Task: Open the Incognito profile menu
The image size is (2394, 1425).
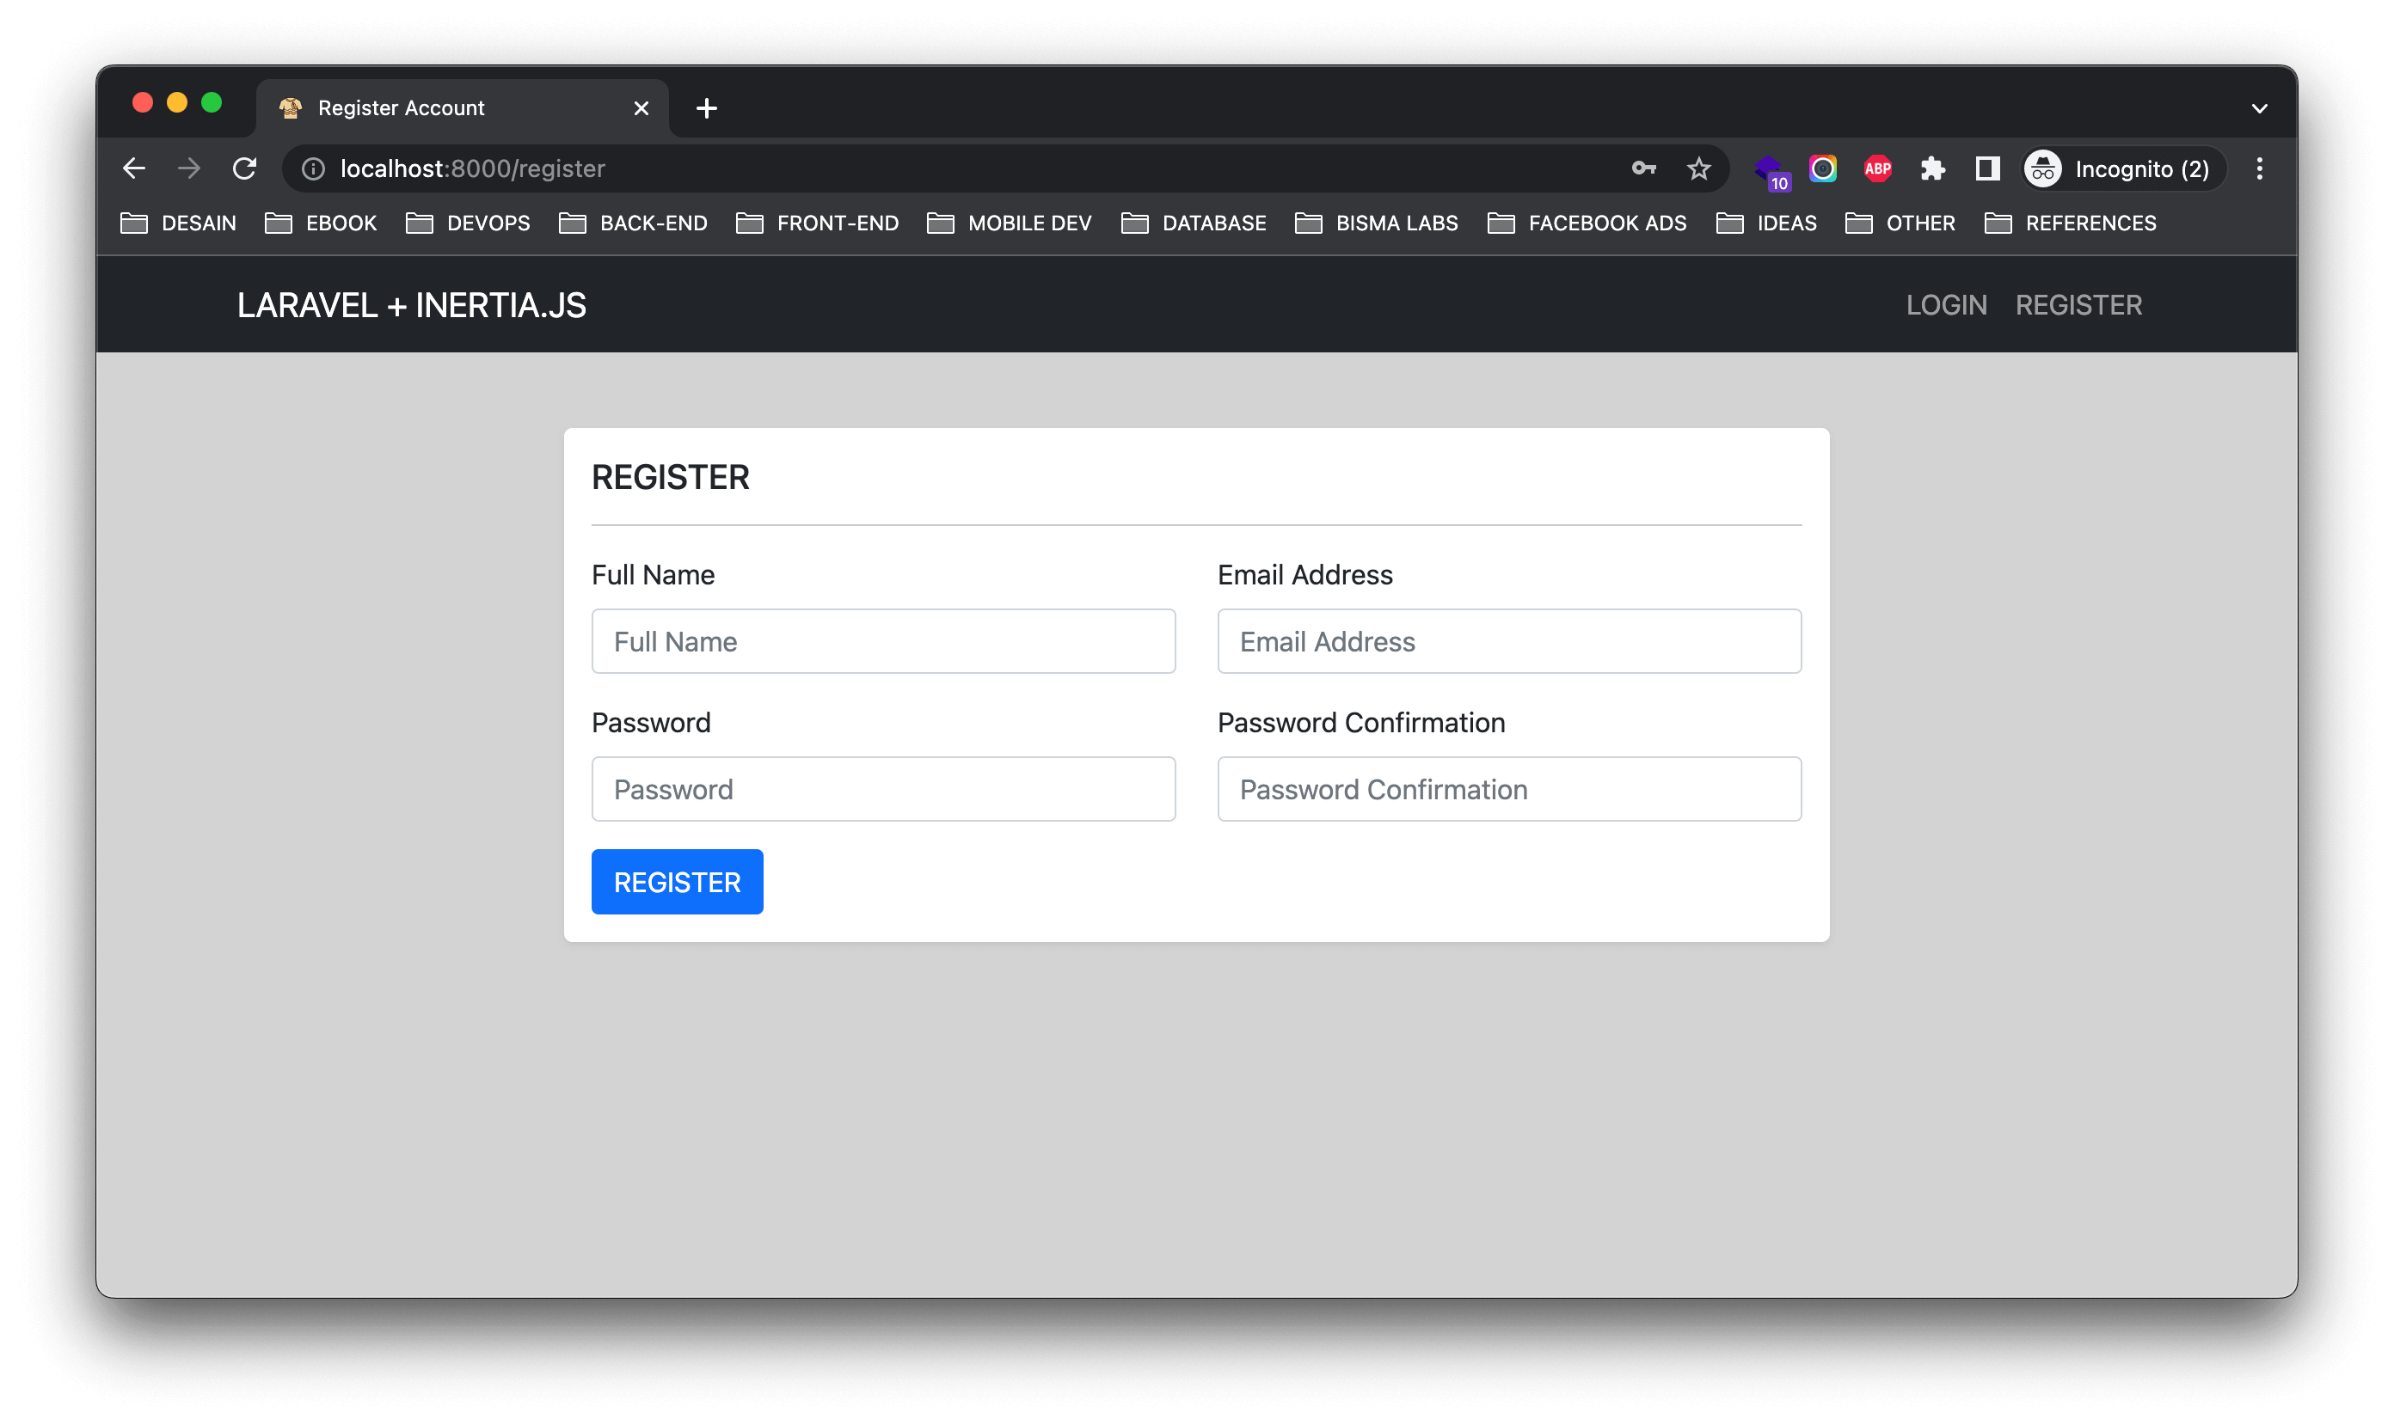Action: click(2123, 169)
